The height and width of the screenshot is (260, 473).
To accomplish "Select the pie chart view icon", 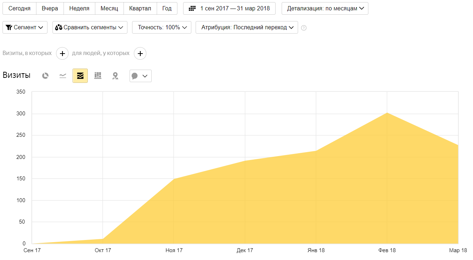I will (x=45, y=76).
